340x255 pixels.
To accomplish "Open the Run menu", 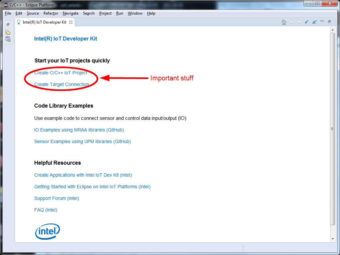I will tap(120, 13).
